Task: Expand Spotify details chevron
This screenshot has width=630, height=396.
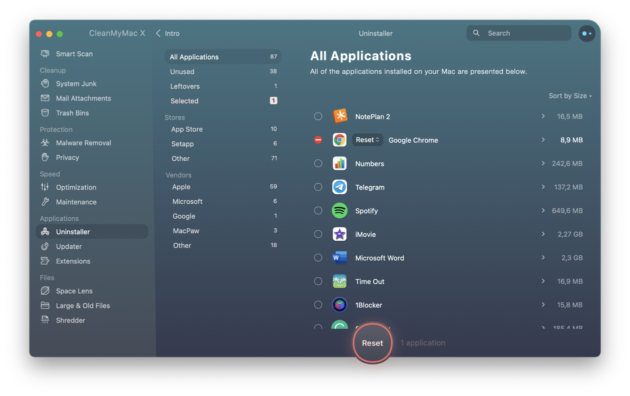Action: click(543, 211)
